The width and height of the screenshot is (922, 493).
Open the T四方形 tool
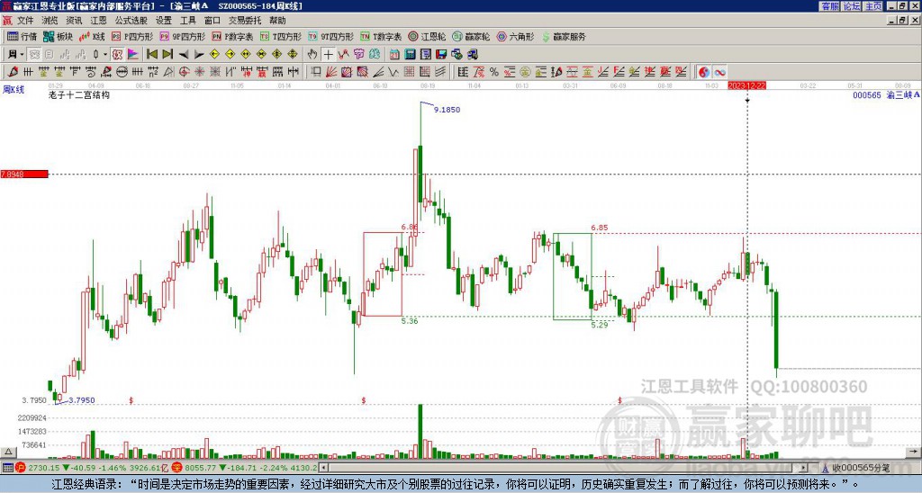[x=281, y=36]
